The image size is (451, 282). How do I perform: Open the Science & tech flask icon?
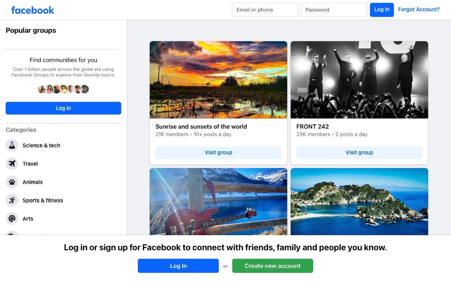[x=12, y=145]
